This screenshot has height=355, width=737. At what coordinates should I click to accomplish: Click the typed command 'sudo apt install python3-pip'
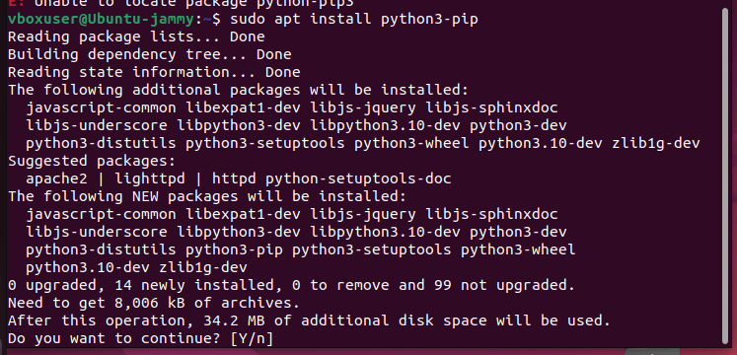[x=354, y=20]
